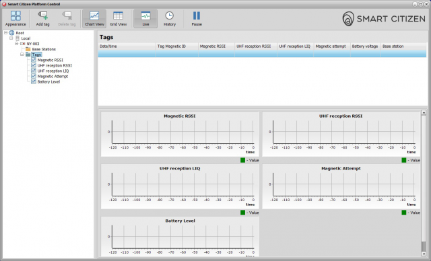Collapse the Root tree node

pos(5,33)
